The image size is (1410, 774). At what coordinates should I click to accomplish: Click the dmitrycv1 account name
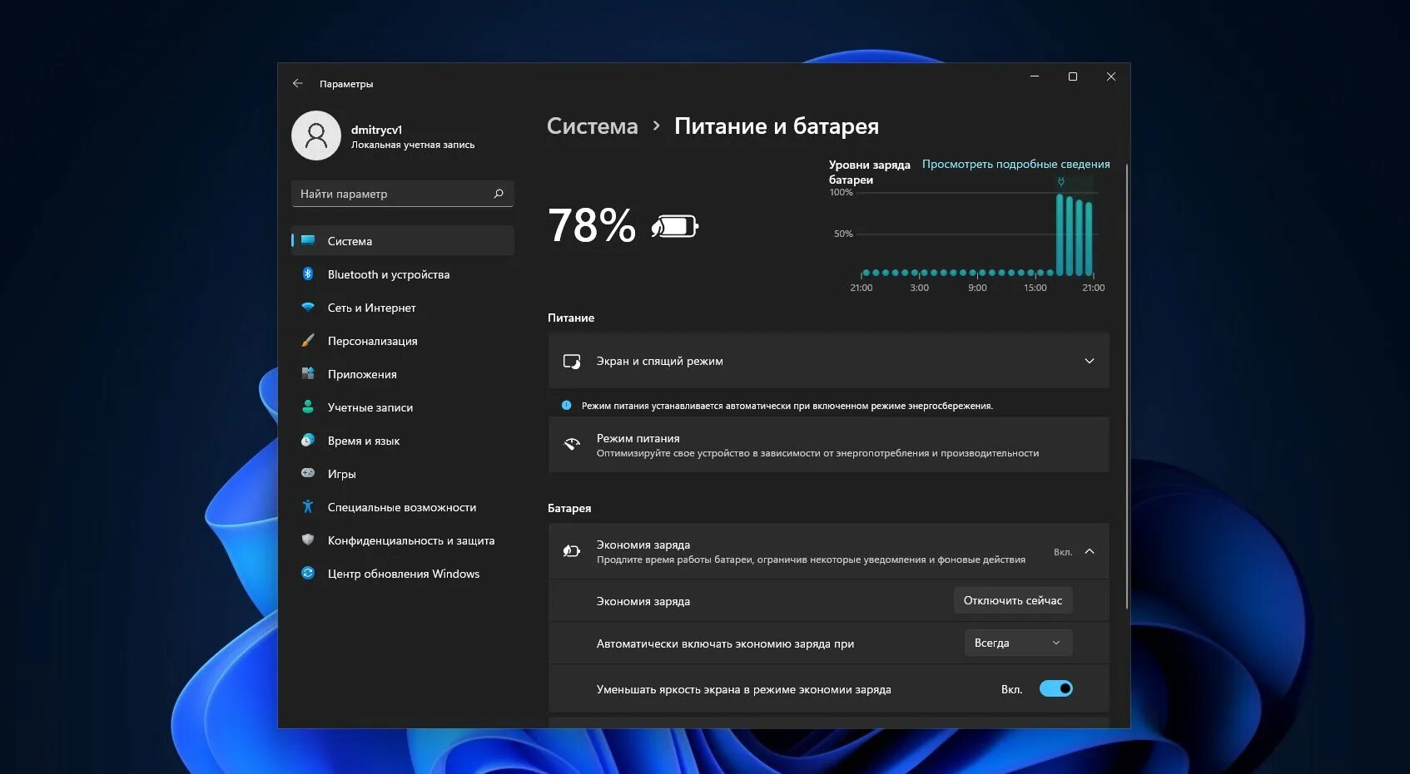tap(376, 129)
